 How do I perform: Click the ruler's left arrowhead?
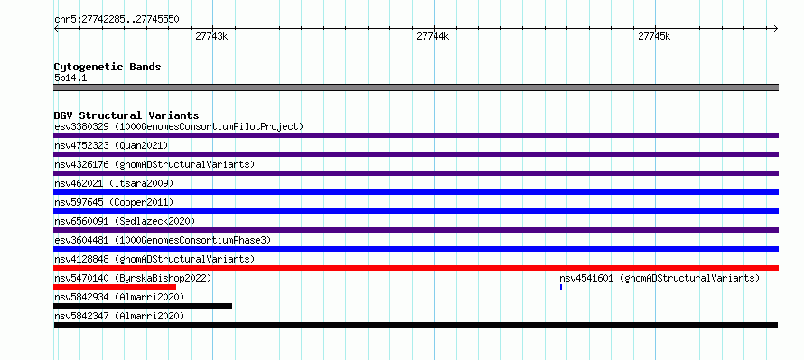click(x=56, y=28)
